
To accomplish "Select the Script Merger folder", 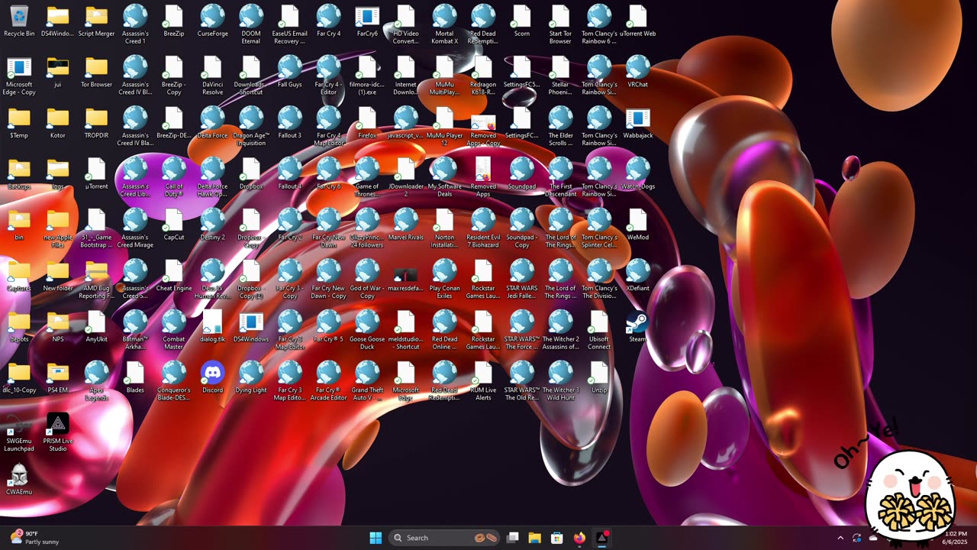I will coord(96,21).
